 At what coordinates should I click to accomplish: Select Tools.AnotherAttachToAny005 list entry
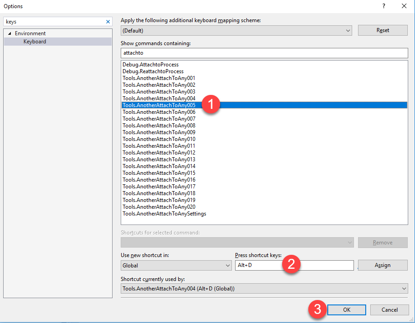coord(159,105)
